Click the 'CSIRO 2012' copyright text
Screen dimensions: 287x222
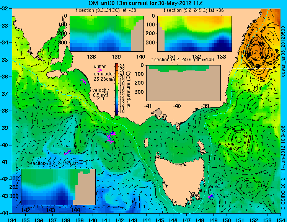coord(283,193)
